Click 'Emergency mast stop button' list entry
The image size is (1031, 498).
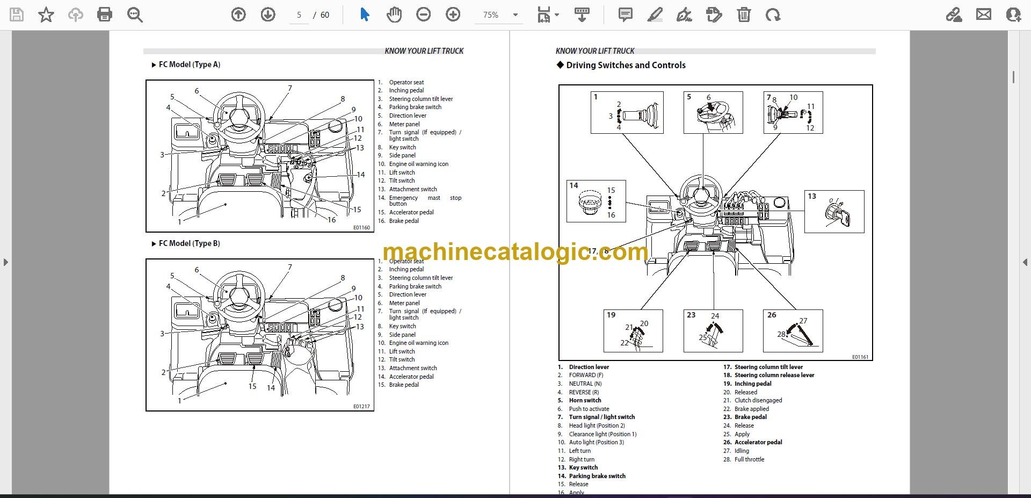(425, 200)
